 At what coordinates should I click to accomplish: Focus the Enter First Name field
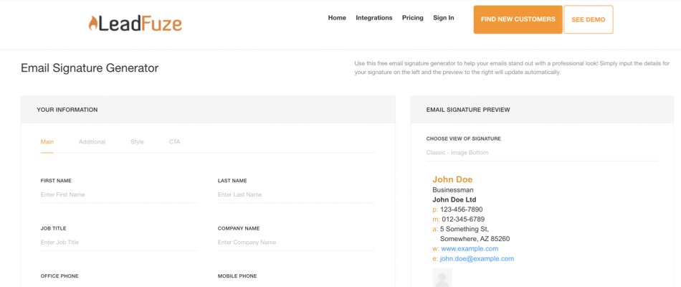click(x=118, y=194)
